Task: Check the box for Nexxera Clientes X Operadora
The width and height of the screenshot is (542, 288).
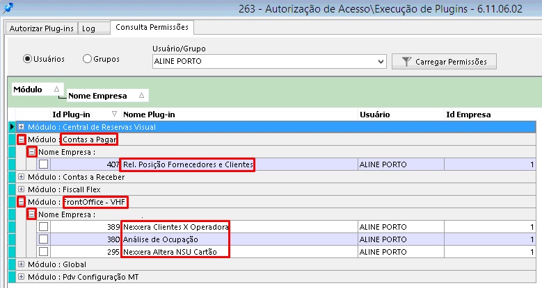Action: click(x=44, y=227)
